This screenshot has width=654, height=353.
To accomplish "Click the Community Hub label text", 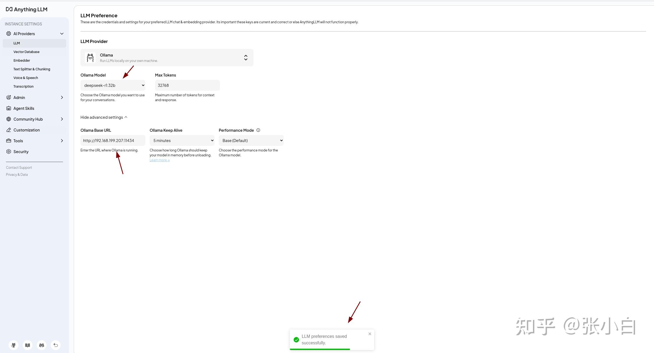I will click(28, 119).
